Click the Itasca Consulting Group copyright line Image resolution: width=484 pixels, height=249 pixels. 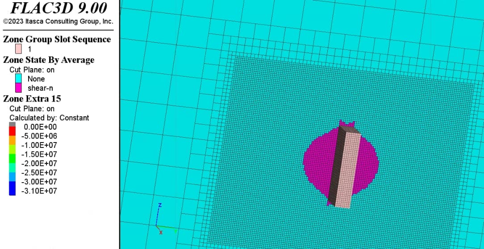58,21
